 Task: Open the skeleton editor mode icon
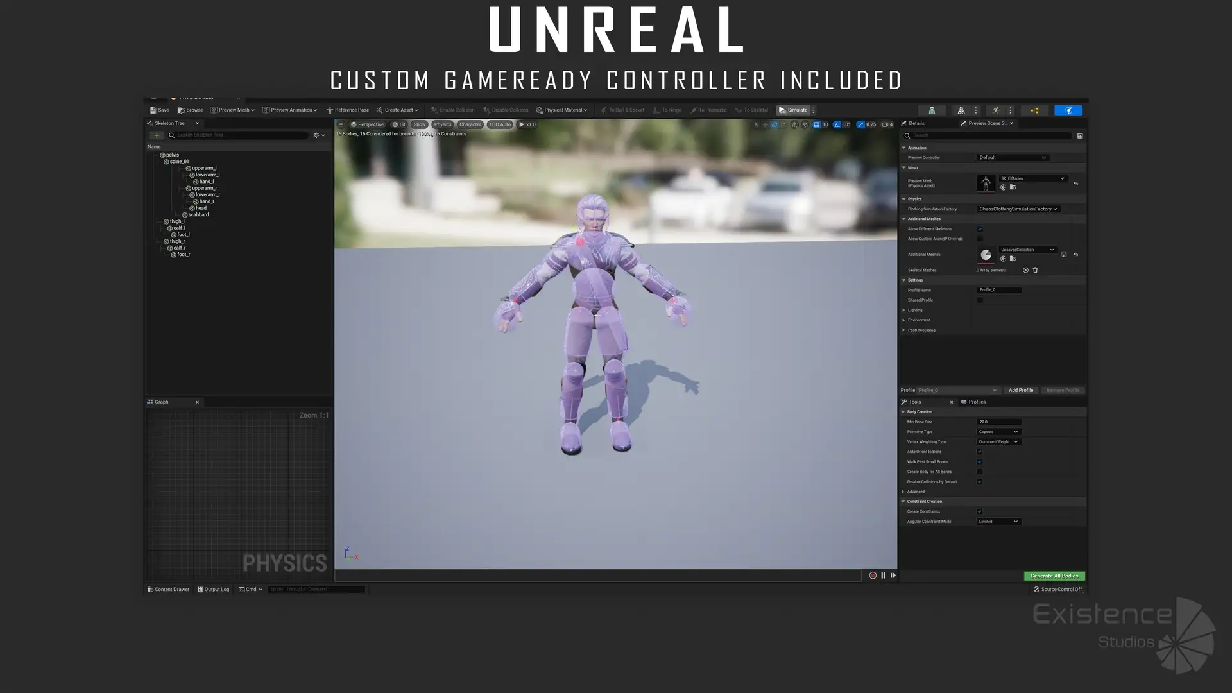932,110
